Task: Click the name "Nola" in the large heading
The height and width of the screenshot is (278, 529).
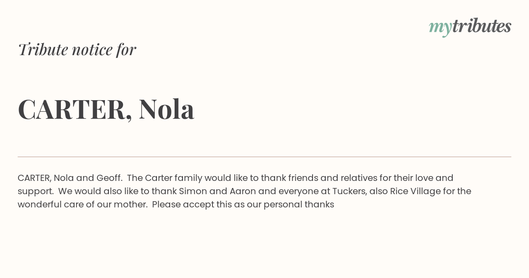Action: tap(167, 109)
